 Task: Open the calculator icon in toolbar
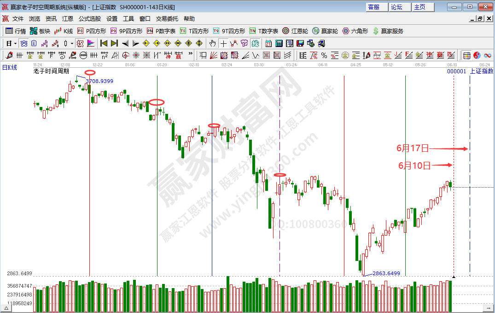pyautogui.click(x=279, y=43)
